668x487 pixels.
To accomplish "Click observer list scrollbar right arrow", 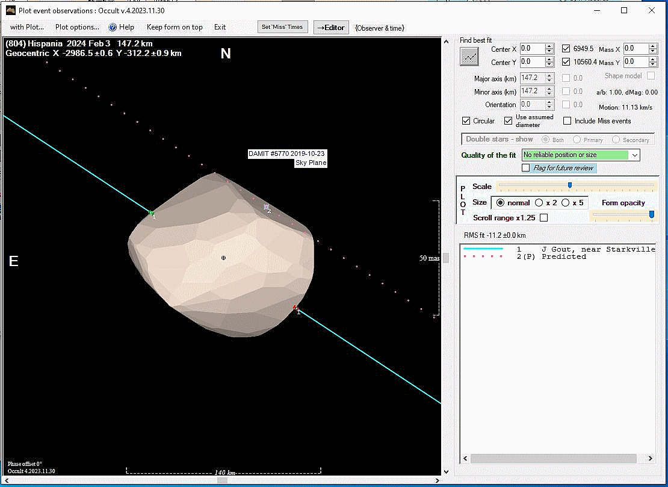I will tap(650, 459).
